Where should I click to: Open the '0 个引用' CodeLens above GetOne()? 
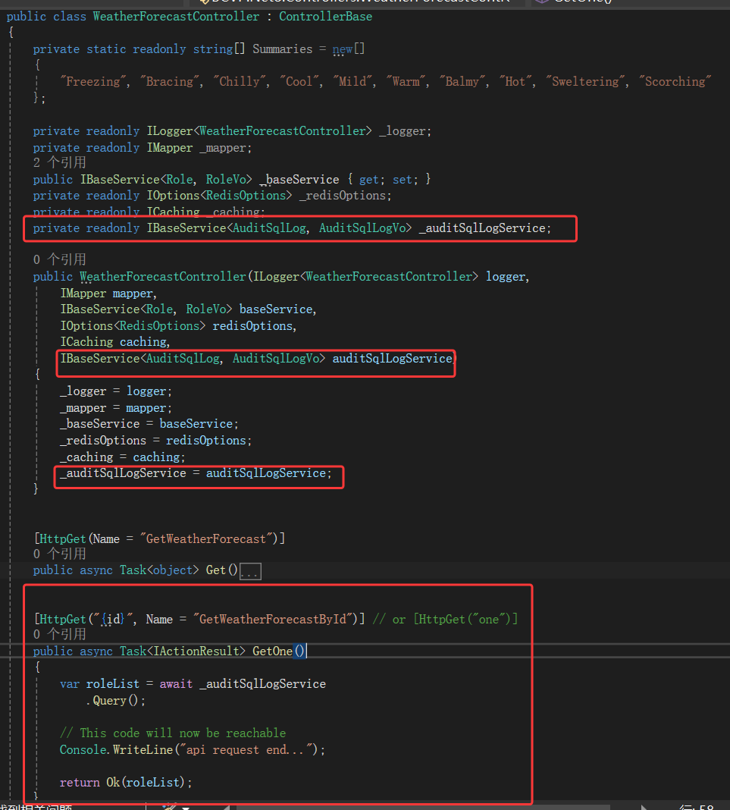click(x=59, y=634)
